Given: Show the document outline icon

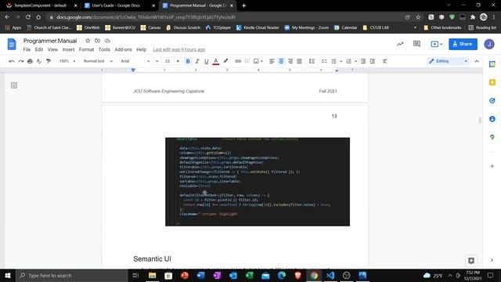Looking at the screenshot, I should [x=14, y=85].
